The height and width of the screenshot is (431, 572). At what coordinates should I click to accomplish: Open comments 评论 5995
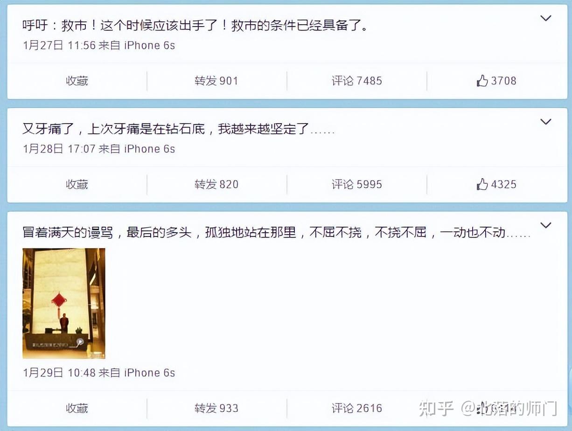tap(357, 184)
